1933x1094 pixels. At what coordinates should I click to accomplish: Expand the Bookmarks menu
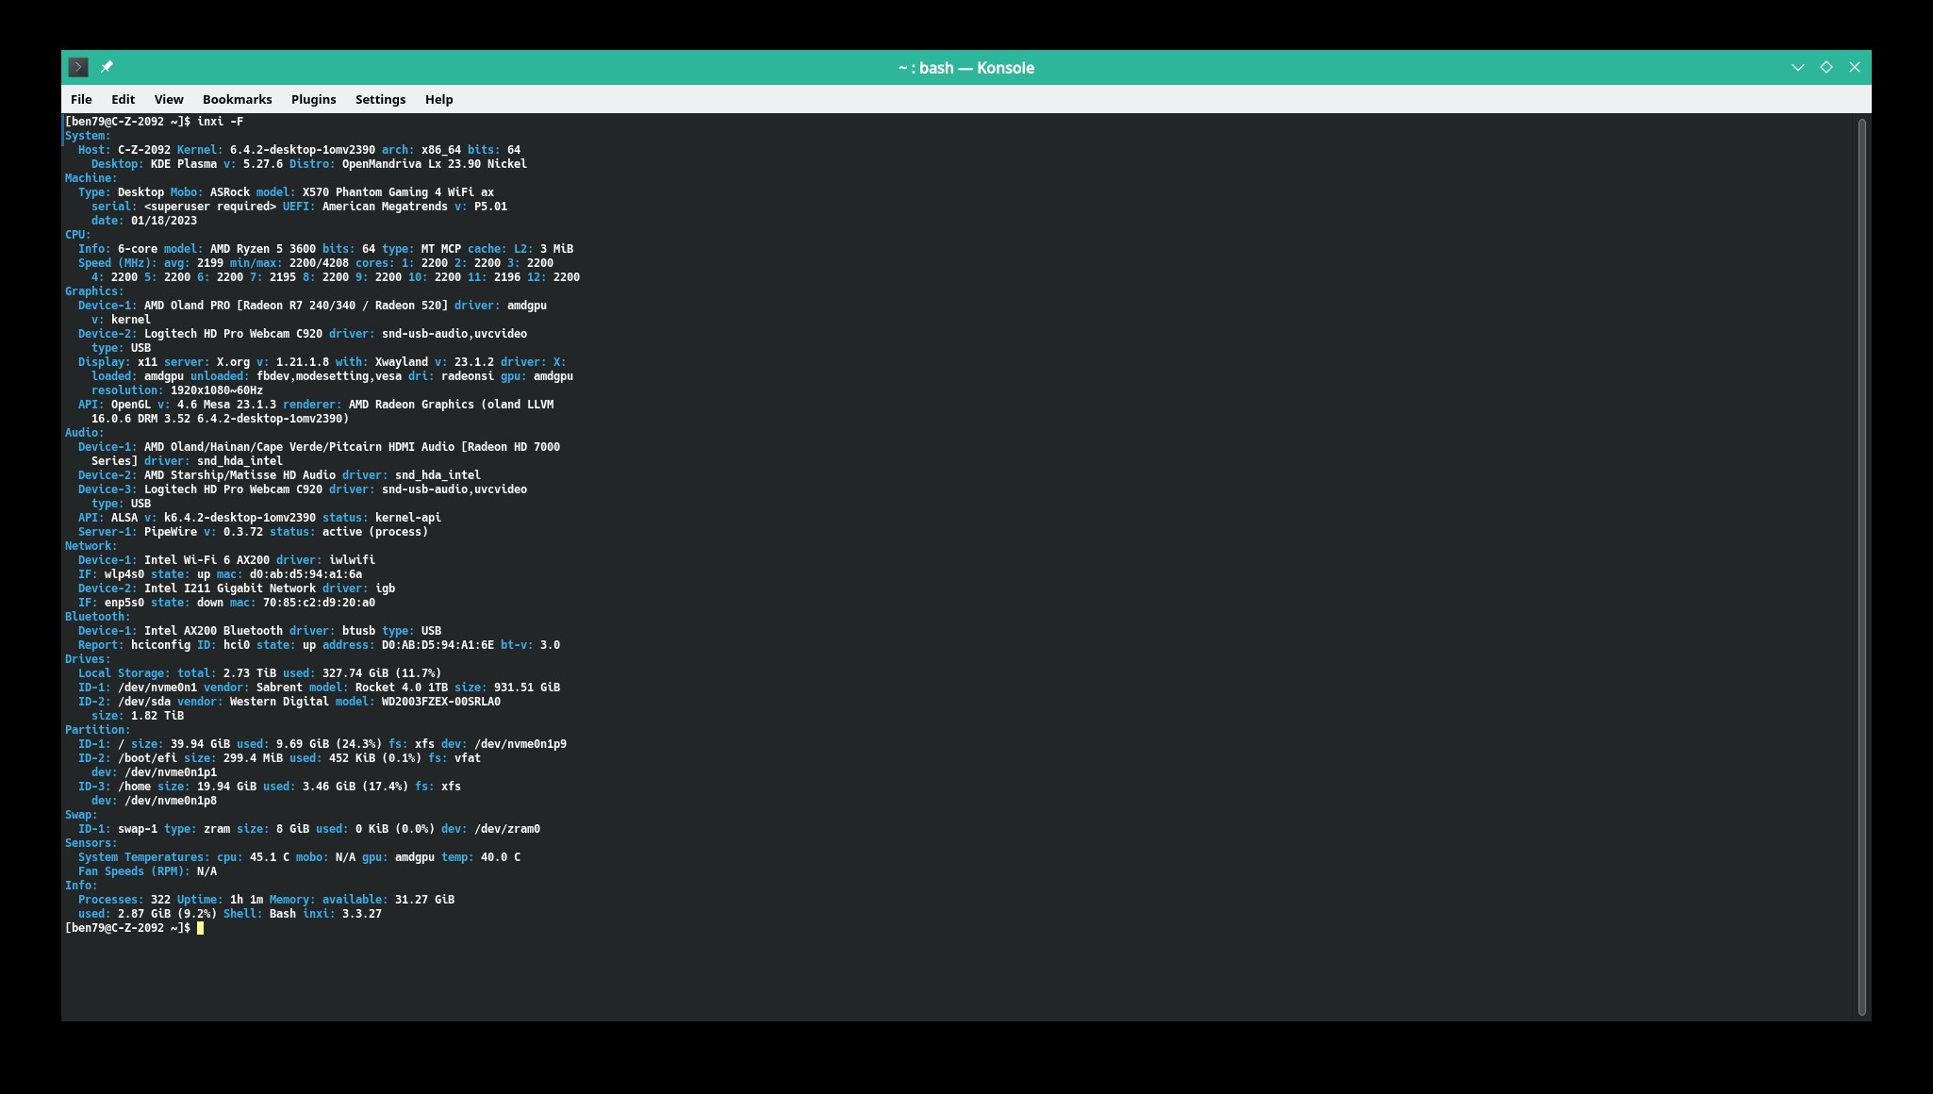(237, 99)
